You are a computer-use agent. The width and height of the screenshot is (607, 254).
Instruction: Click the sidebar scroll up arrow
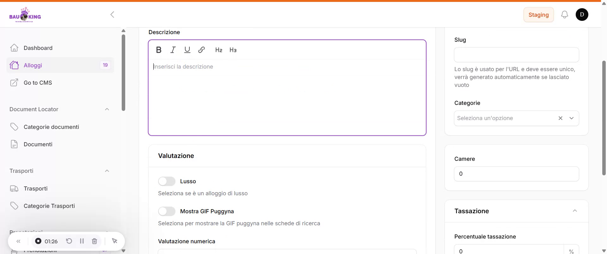123,31
